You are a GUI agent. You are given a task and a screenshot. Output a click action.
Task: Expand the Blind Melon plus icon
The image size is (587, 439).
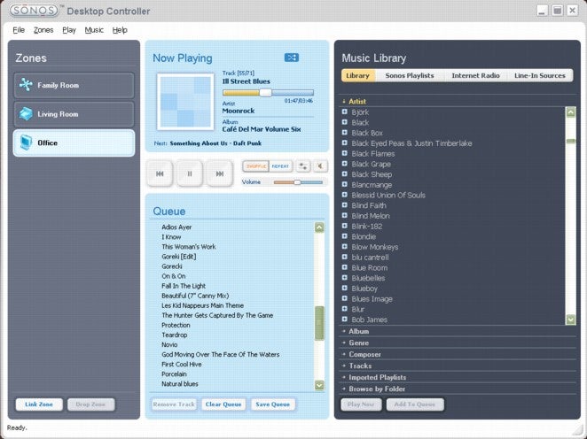[x=345, y=215]
